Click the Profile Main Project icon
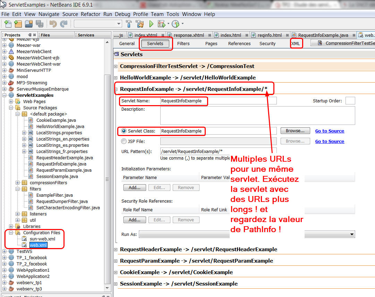 point(176,24)
